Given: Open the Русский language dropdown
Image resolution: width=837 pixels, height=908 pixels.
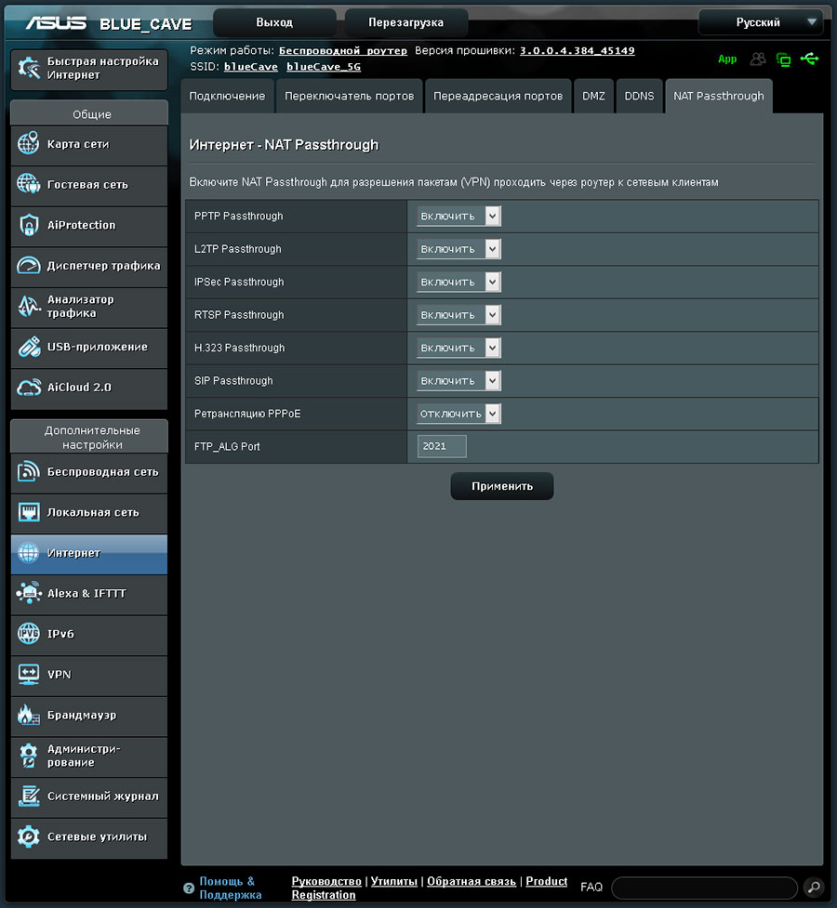Looking at the screenshot, I should coord(761,22).
